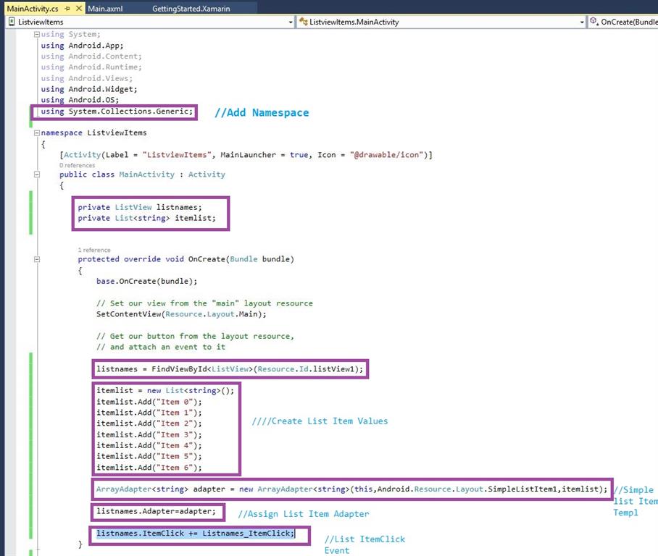Click the highlighted listnames.ItemClick line

pyautogui.click(x=196, y=534)
